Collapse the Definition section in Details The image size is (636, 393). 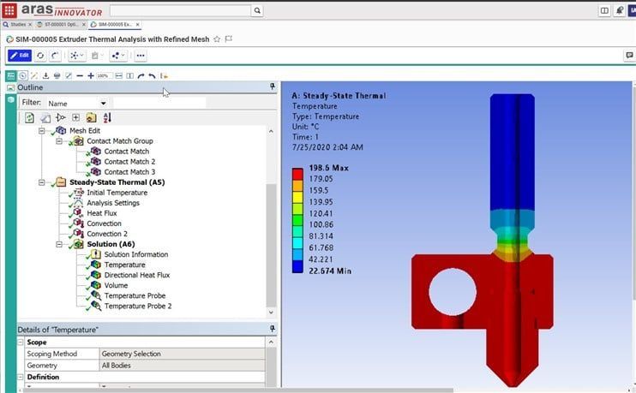coord(21,378)
